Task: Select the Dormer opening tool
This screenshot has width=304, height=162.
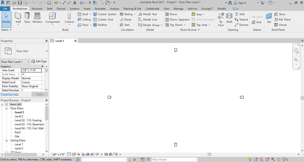Action: (x=241, y=25)
